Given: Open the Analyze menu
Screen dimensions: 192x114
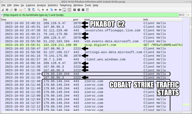Looking at the screenshot, I should (x=41, y=5).
